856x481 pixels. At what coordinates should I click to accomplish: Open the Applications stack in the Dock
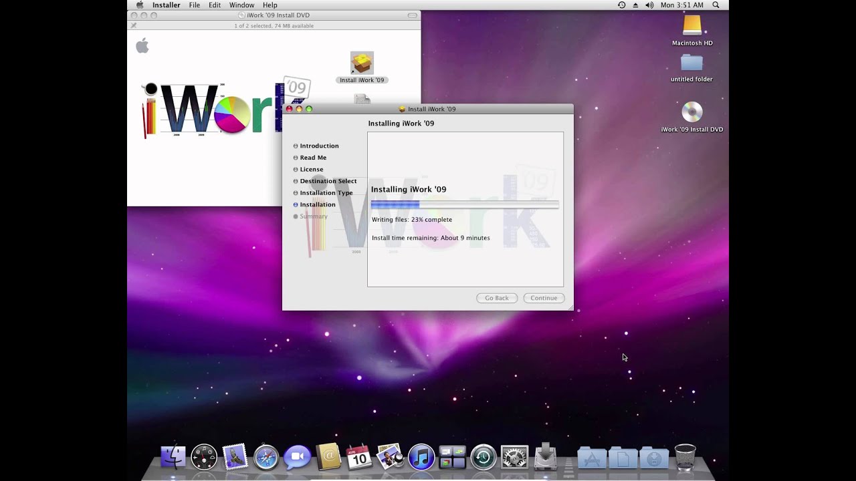click(592, 458)
